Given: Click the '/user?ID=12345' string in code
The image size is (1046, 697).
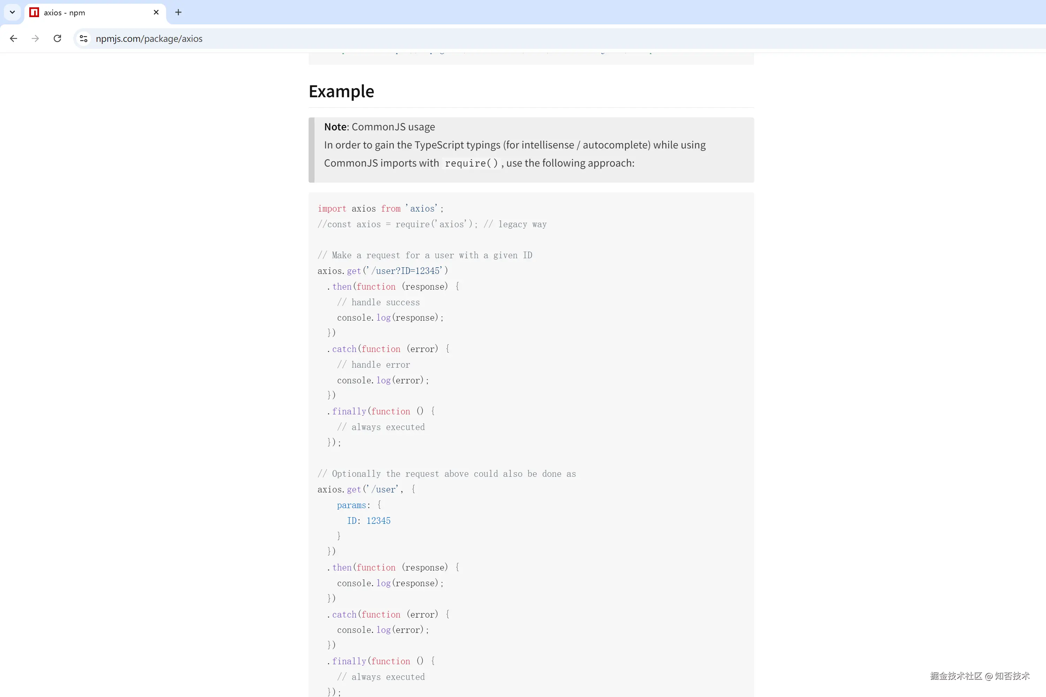Looking at the screenshot, I should point(406,271).
